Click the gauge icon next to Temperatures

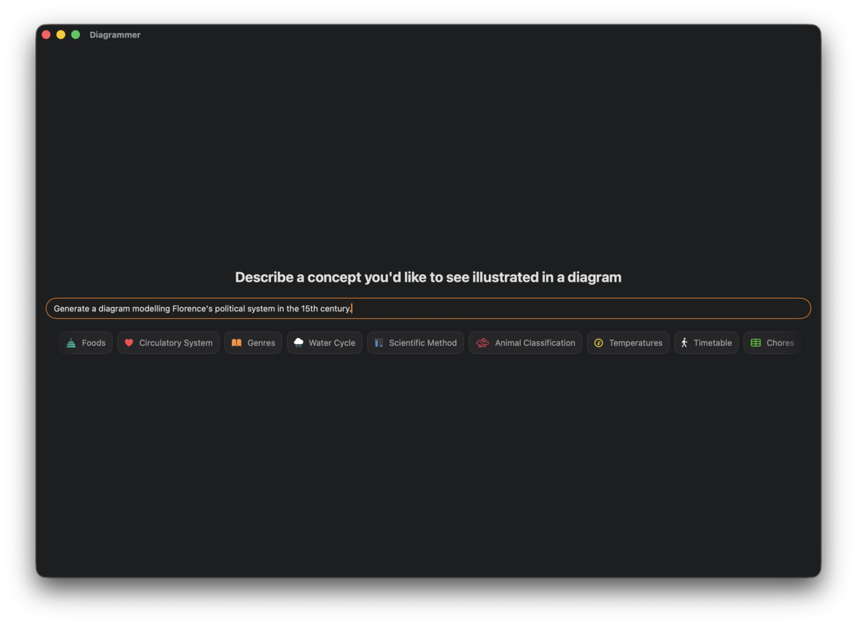pos(598,343)
